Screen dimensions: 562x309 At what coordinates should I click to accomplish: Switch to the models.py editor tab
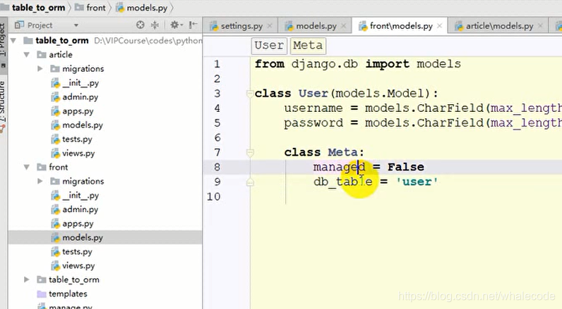316,26
